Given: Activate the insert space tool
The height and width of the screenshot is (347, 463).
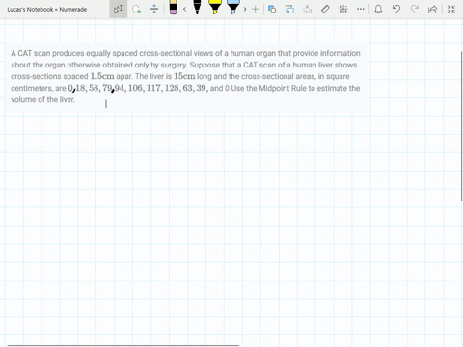Looking at the screenshot, I should [x=154, y=9].
